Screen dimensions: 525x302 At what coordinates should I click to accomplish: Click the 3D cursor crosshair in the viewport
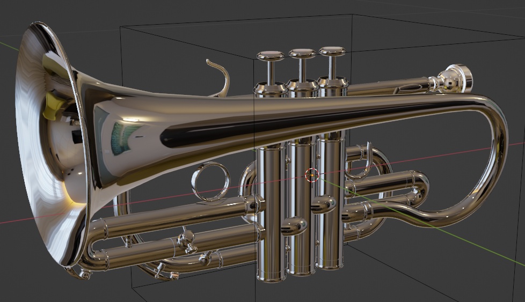312,174
